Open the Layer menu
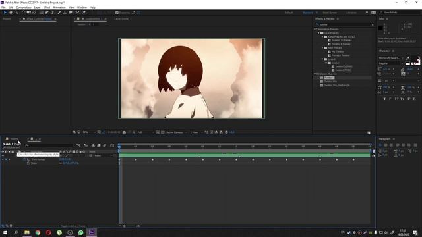Image resolution: width=422 pixels, height=237 pixels. pos(37,7)
